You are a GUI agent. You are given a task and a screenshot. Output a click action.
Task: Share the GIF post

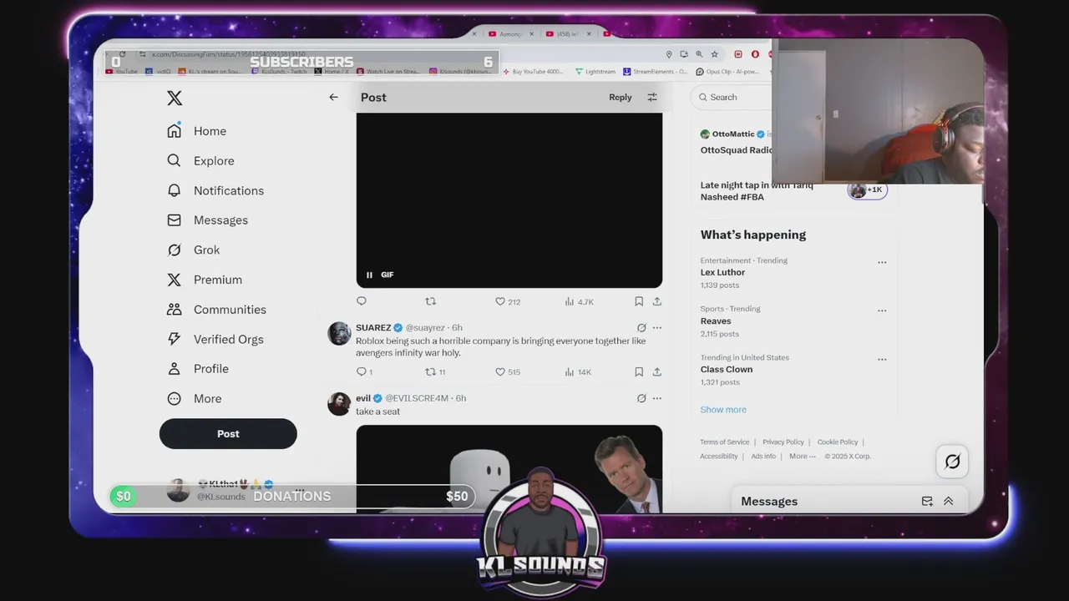(x=657, y=301)
